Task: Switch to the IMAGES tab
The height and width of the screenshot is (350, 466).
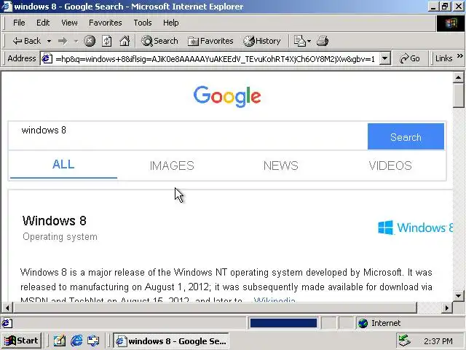Action: tap(172, 166)
